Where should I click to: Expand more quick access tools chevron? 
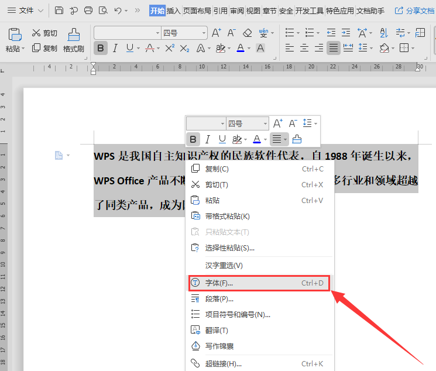click(137, 11)
